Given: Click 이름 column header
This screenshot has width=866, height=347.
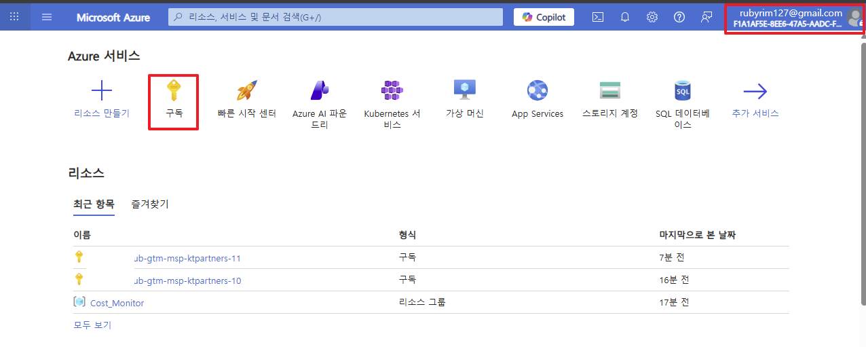Looking at the screenshot, I should [x=82, y=235].
